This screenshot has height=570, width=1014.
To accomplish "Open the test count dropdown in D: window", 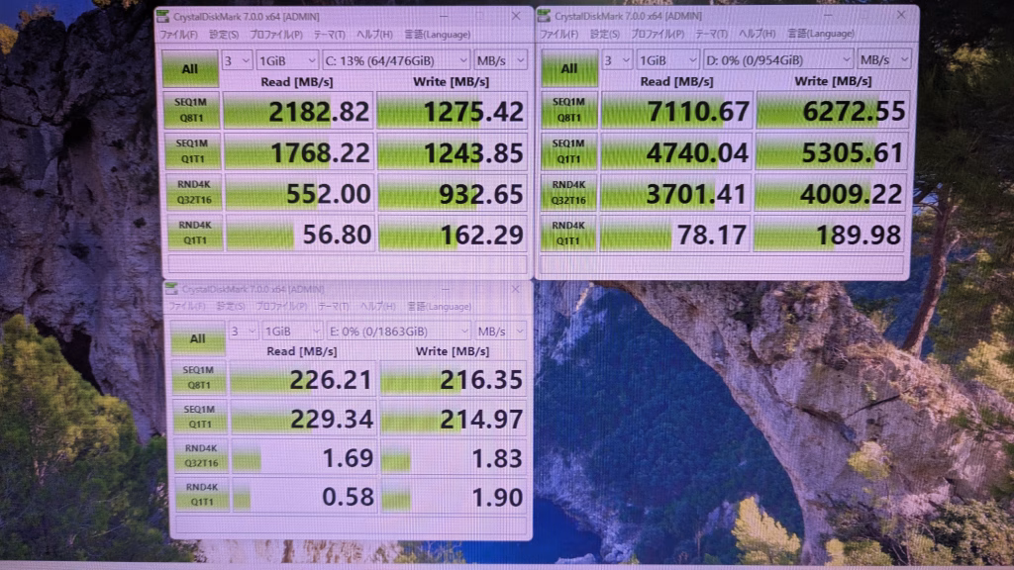I will [617, 59].
